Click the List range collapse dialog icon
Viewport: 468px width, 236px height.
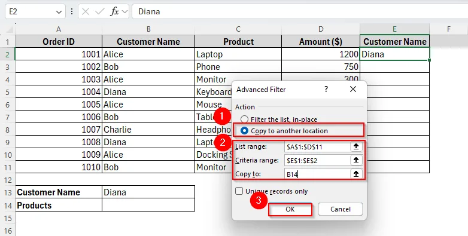coord(356,146)
